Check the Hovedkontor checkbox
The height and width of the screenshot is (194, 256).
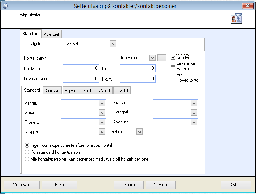click(x=173, y=80)
